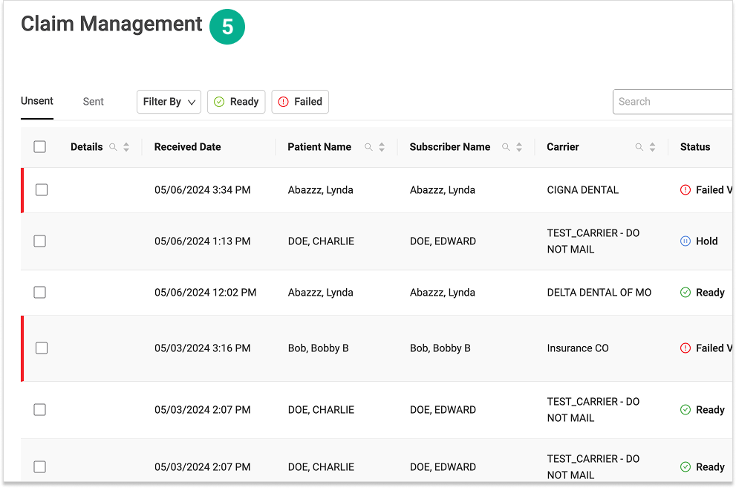
Task: Click the Carrier column search icon
Action: [639, 147]
